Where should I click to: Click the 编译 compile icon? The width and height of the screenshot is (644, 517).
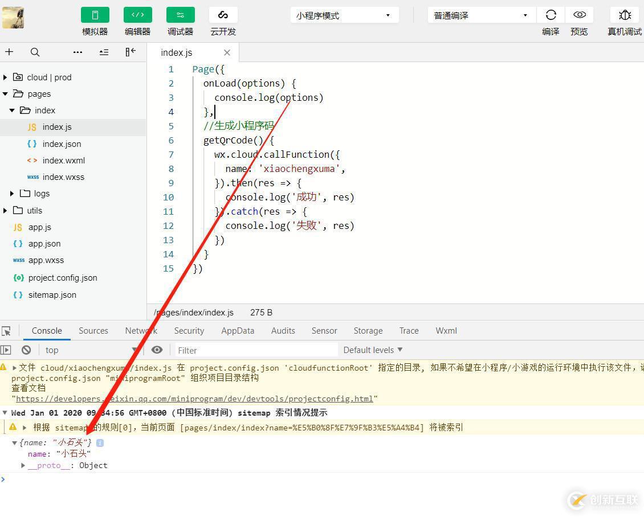551,15
